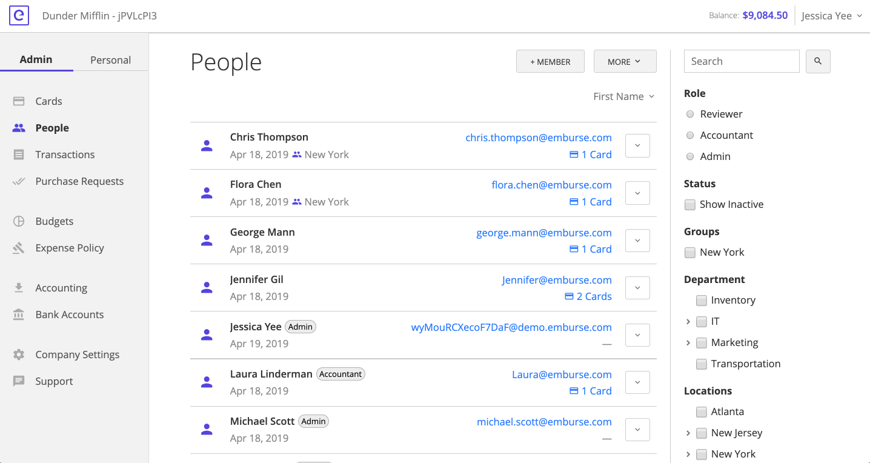Screen dimensions: 870x463
Task: Open Transactions via the receipt icon
Action: [19, 155]
